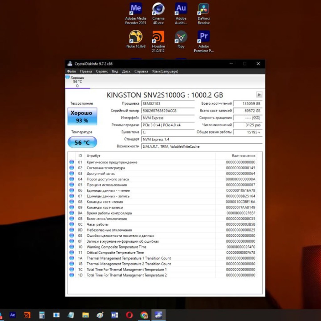Select the Время работы контроллера row
The height and width of the screenshot is (321, 321).
[162, 213]
